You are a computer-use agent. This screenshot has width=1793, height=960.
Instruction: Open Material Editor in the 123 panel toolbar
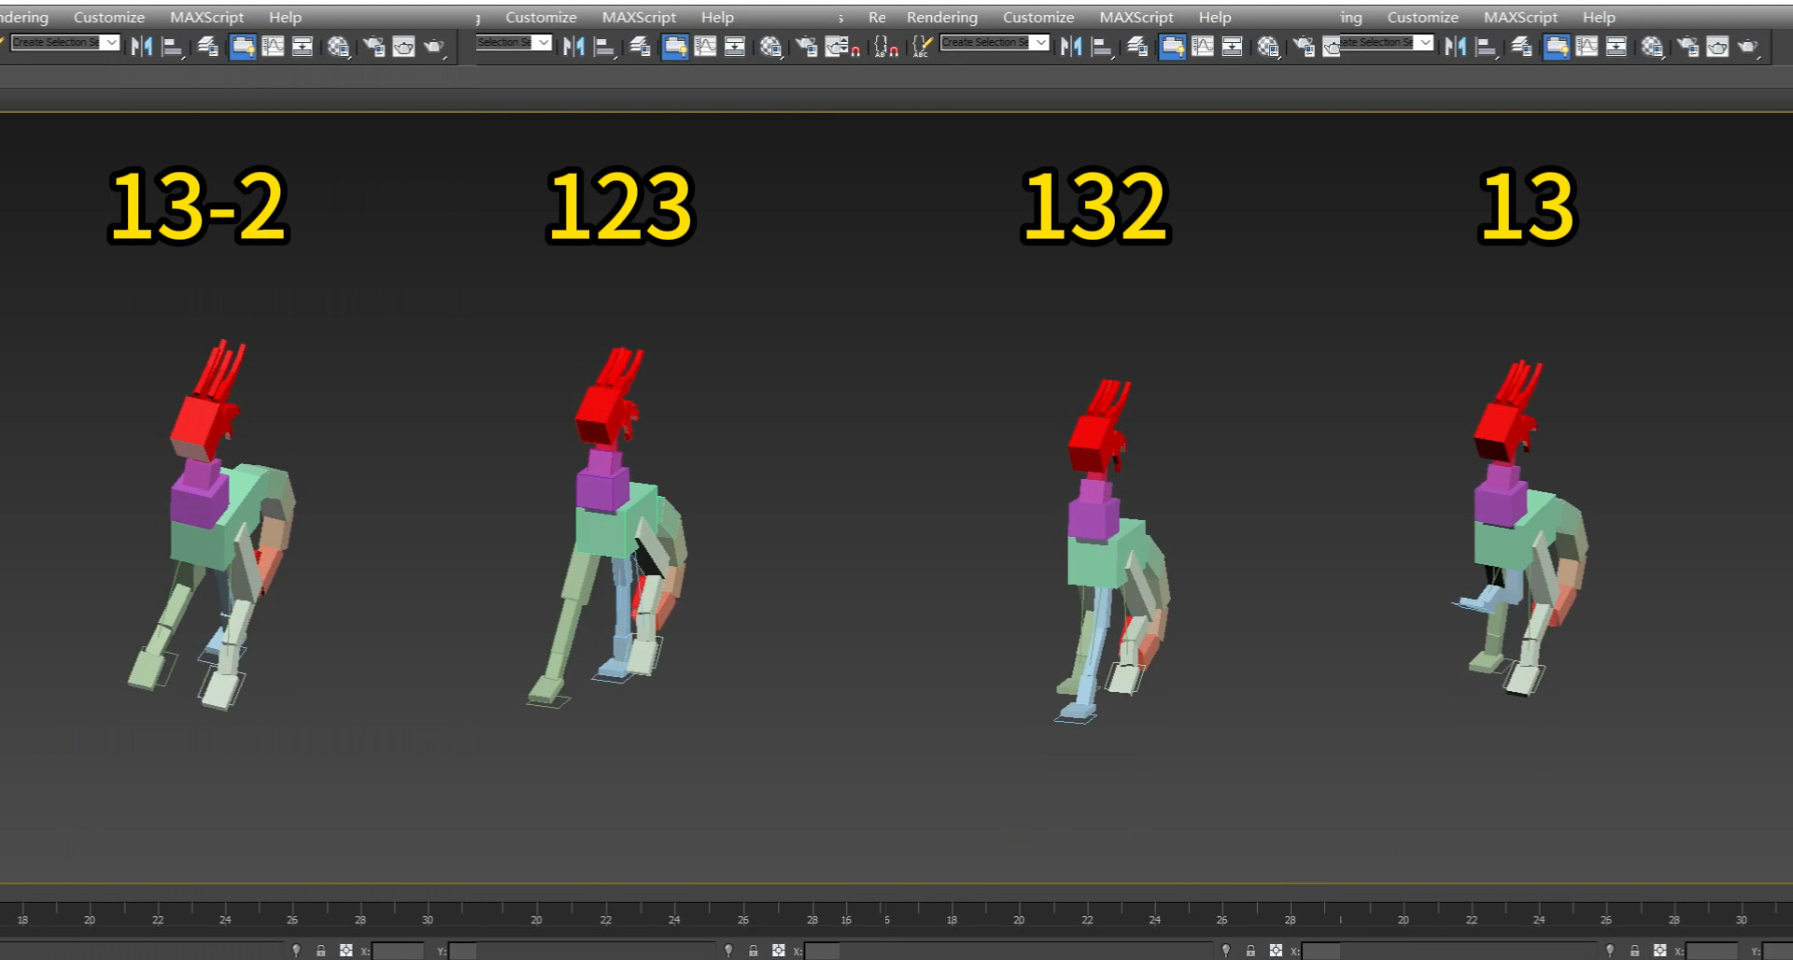770,46
